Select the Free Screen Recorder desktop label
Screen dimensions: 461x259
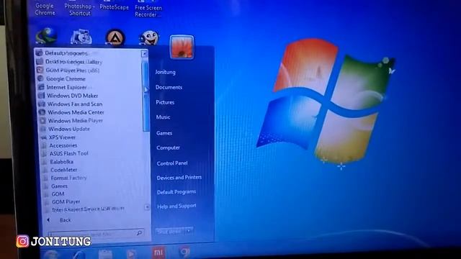(148, 11)
